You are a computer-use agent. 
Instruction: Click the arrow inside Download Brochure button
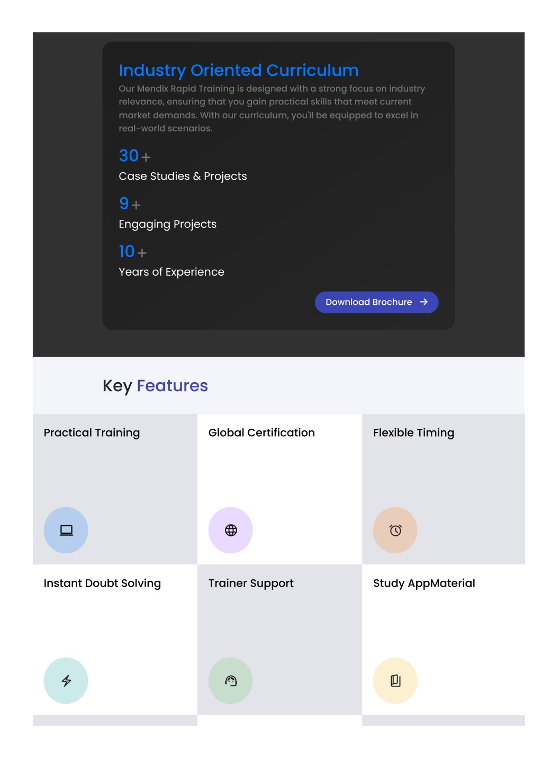423,302
